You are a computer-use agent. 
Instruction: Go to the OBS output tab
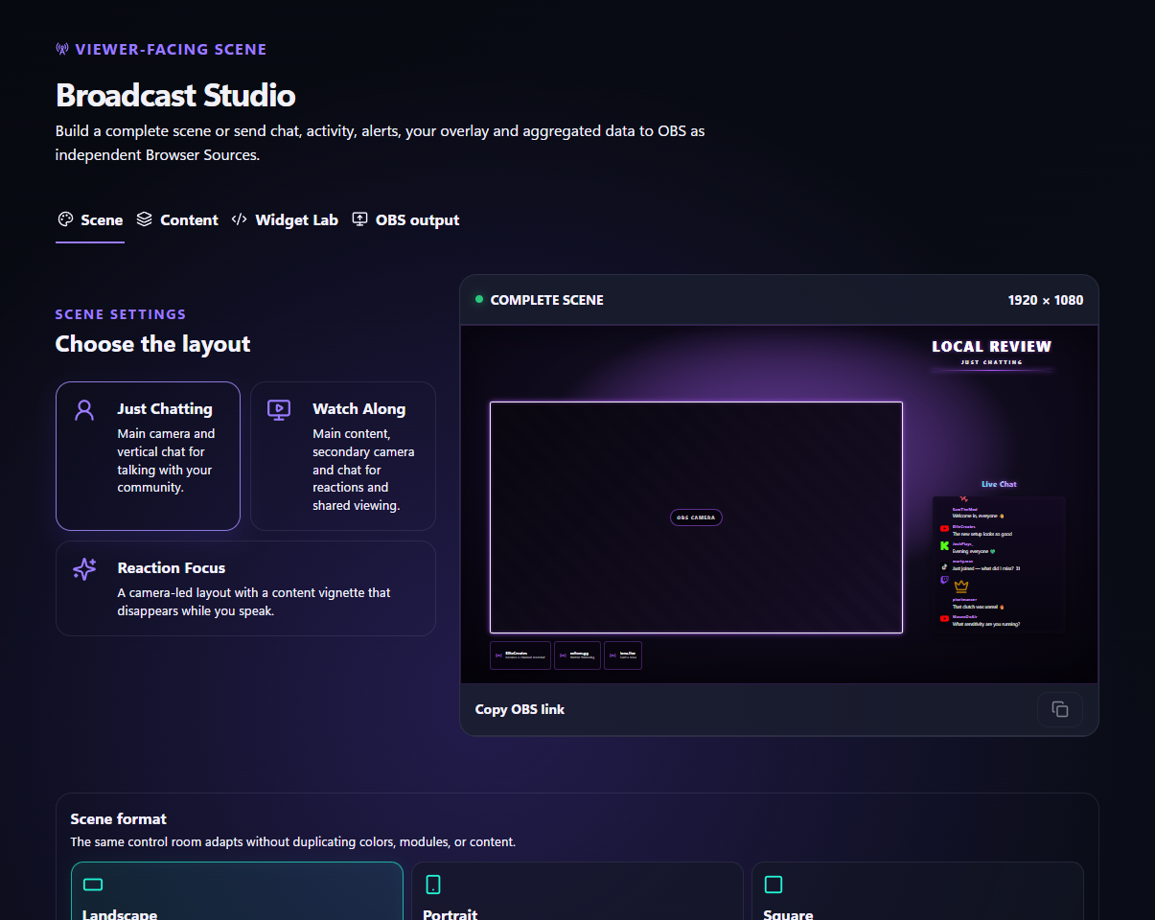405,220
